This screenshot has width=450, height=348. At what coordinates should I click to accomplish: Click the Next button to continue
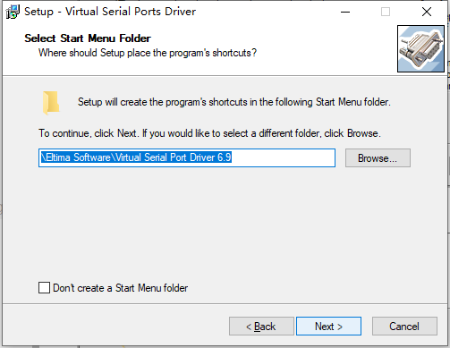coord(328,327)
